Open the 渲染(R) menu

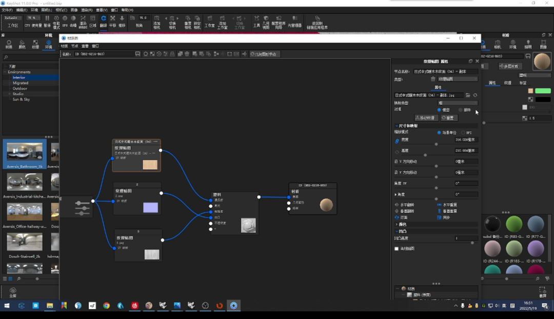[x=87, y=10]
